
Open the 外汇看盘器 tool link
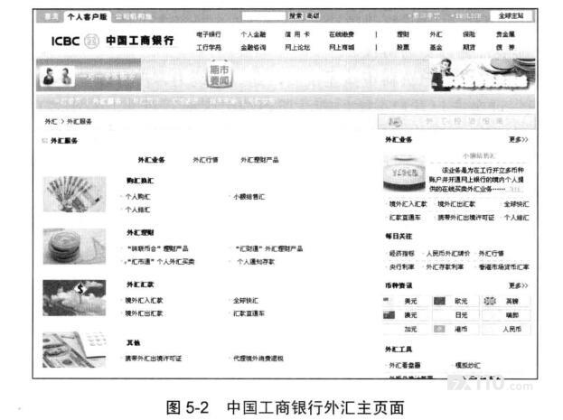click(x=405, y=366)
